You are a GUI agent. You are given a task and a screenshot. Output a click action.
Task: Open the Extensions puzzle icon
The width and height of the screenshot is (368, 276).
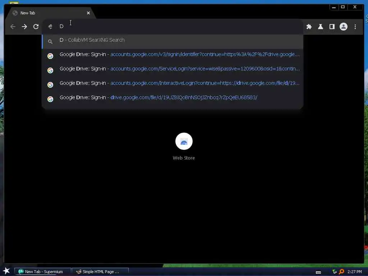pos(309,27)
